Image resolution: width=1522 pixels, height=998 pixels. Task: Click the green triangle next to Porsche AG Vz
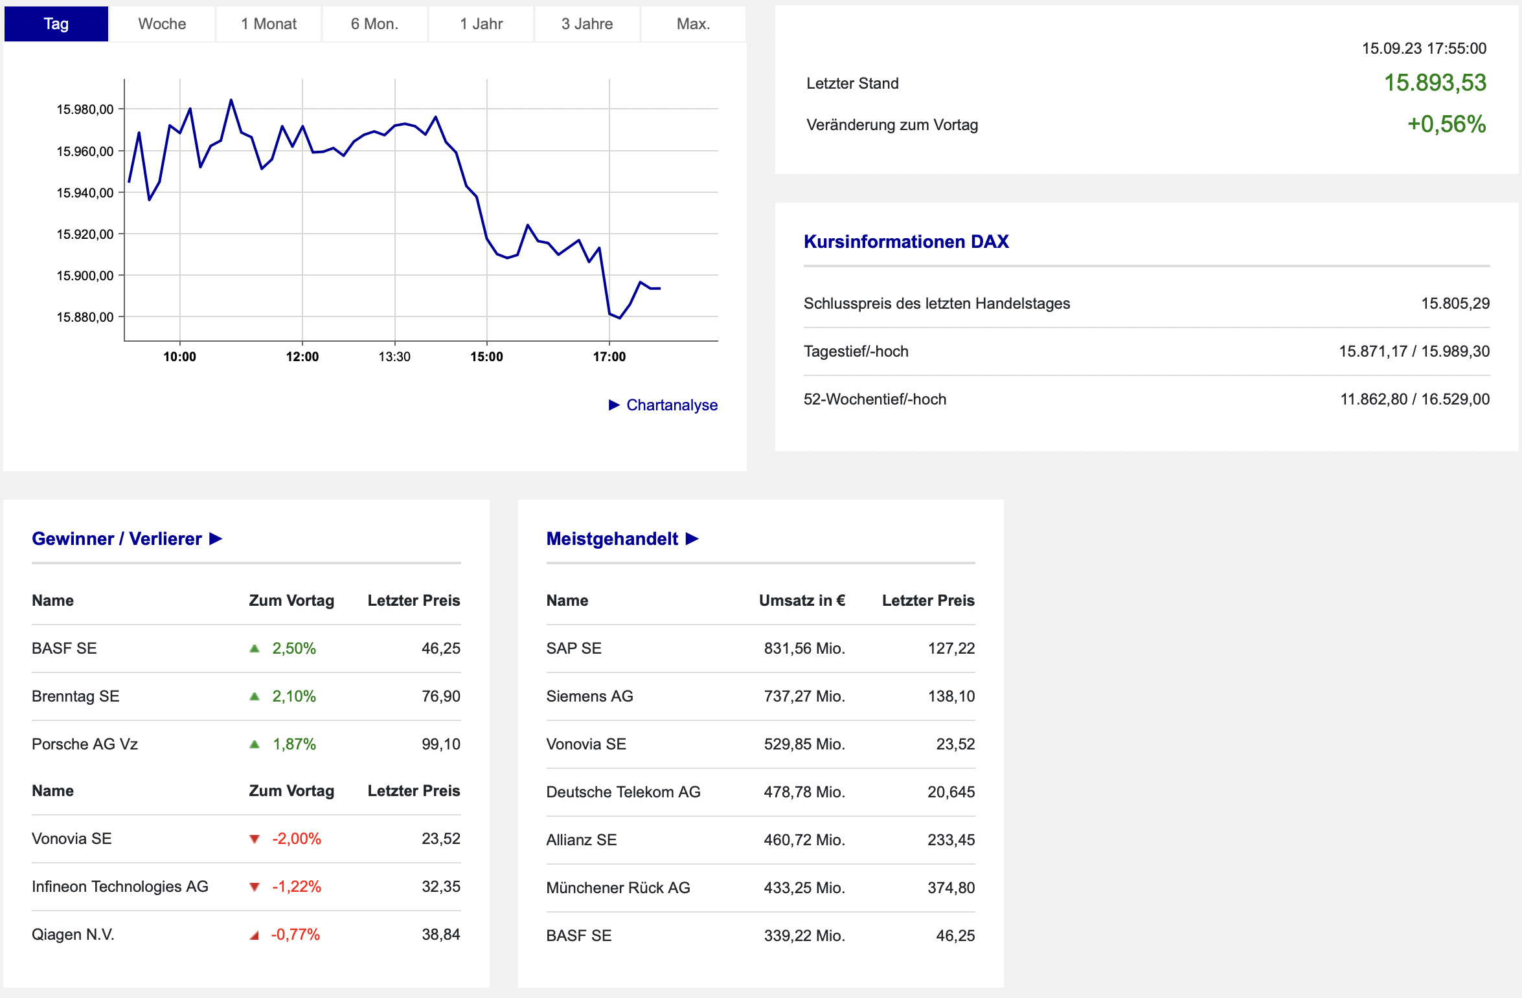point(255,744)
